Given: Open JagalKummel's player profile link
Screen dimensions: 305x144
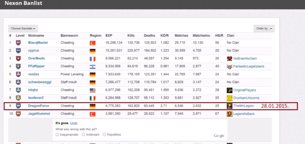Looking at the screenshot, I should click(x=39, y=114).
